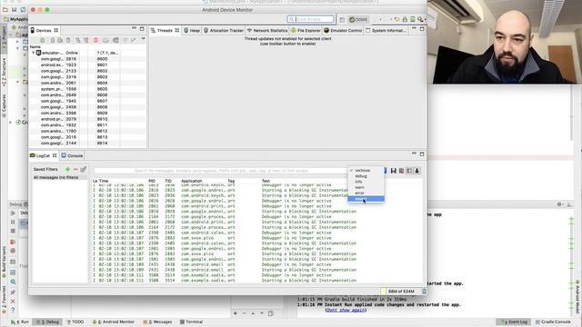Image resolution: width=582 pixels, height=327 pixels.
Task: Click the pause program icon in Debug panel
Action: [13, 222]
